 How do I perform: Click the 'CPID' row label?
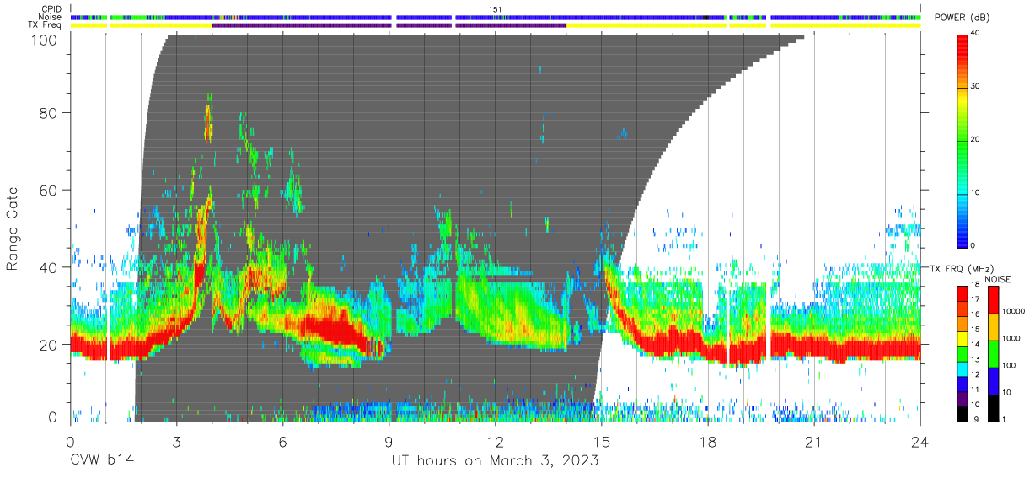[x=52, y=9]
